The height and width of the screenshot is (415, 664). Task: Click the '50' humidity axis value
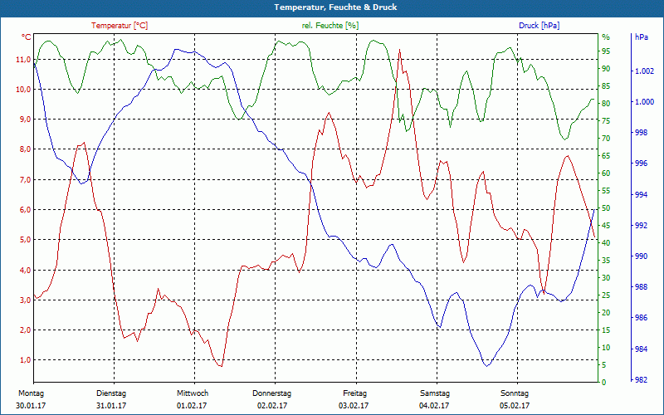click(x=606, y=208)
